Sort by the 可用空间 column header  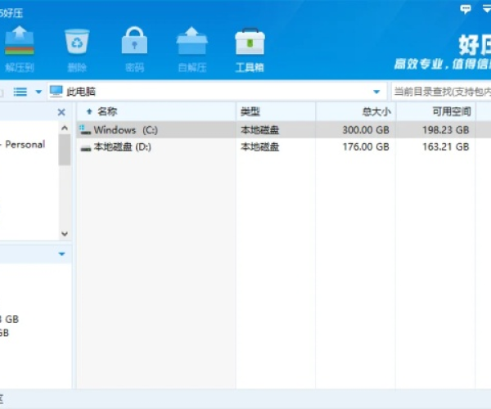point(435,111)
